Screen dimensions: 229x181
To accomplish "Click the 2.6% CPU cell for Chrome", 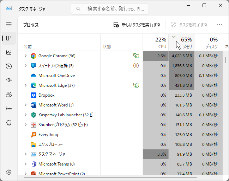I will [156, 56].
